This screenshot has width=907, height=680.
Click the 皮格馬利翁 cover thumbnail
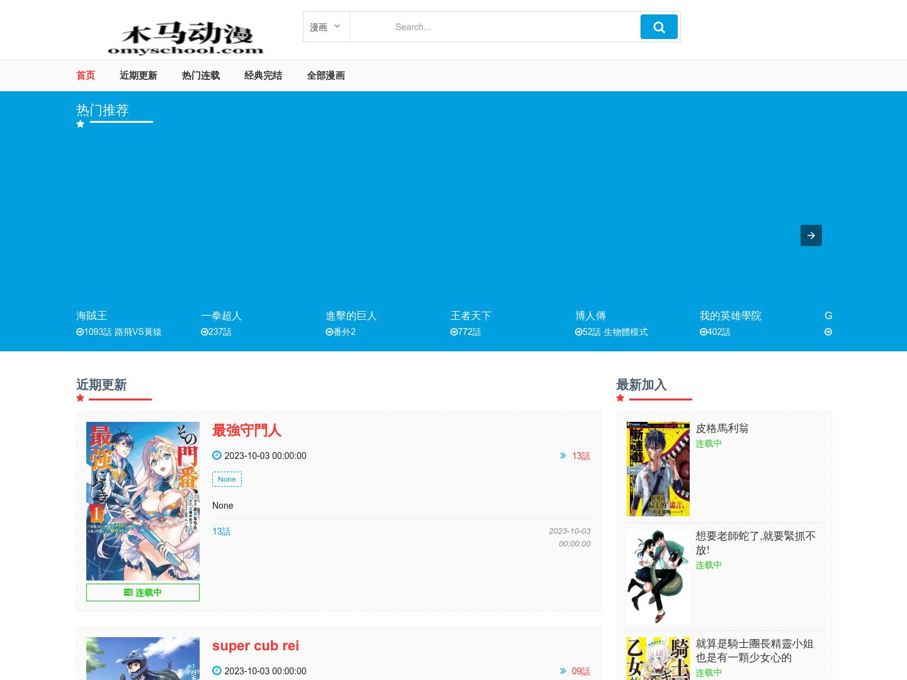[658, 469]
